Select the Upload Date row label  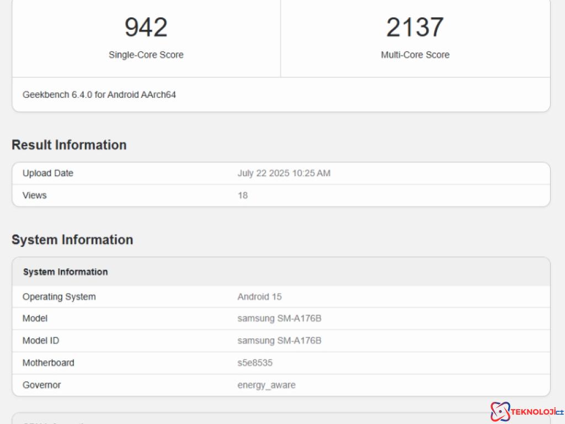(x=48, y=173)
